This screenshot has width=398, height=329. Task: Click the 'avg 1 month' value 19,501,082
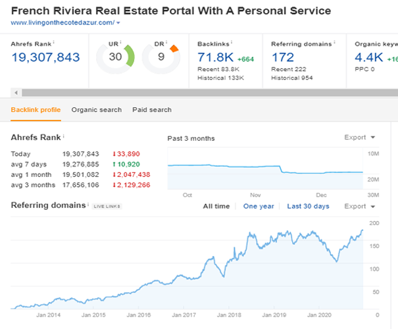(x=81, y=175)
